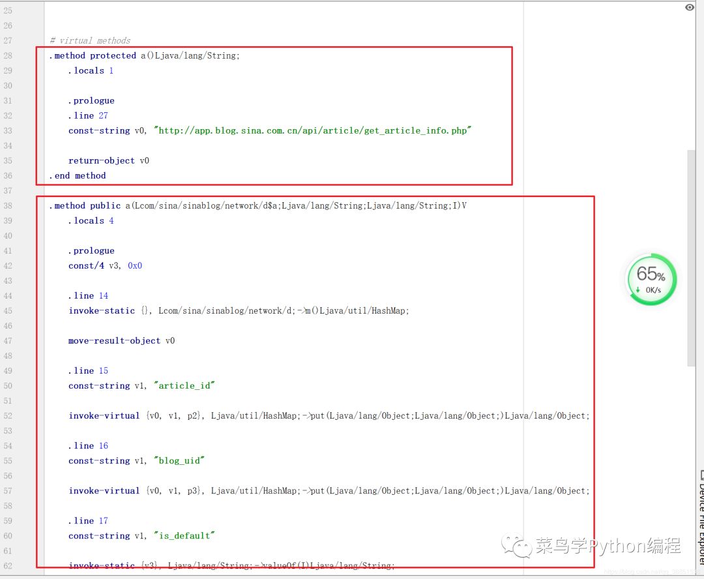Viewport: 704px width, 579px height.
Task: Click gutter line number 38
Action: pyautogui.click(x=8, y=206)
